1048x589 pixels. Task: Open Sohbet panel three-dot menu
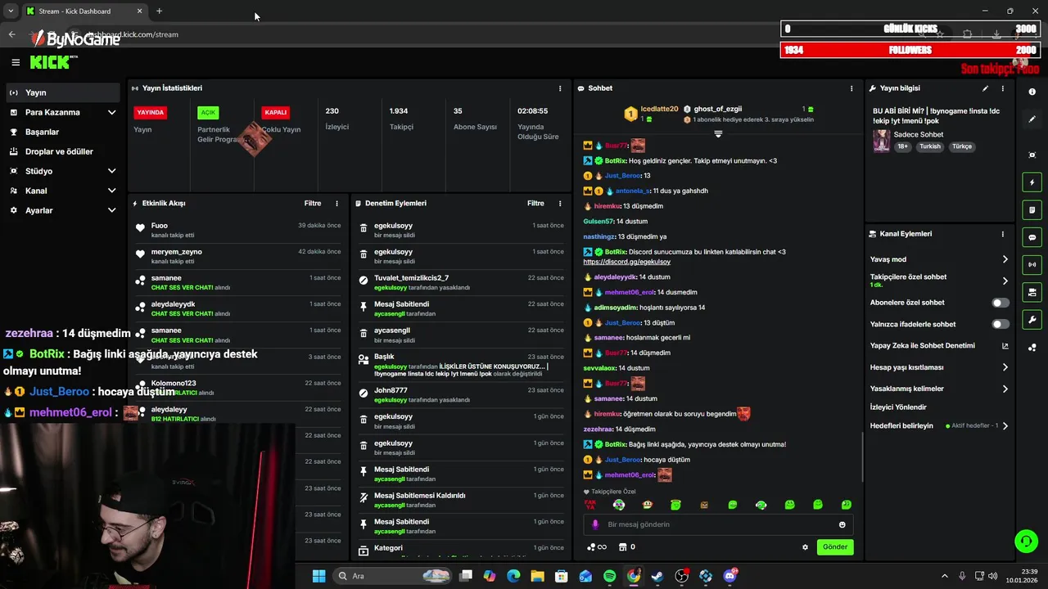tap(851, 88)
